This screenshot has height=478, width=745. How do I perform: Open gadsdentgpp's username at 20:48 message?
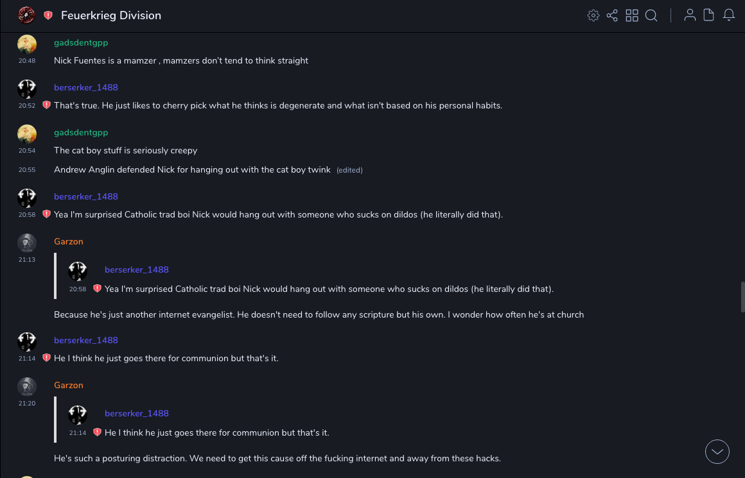pyautogui.click(x=81, y=42)
